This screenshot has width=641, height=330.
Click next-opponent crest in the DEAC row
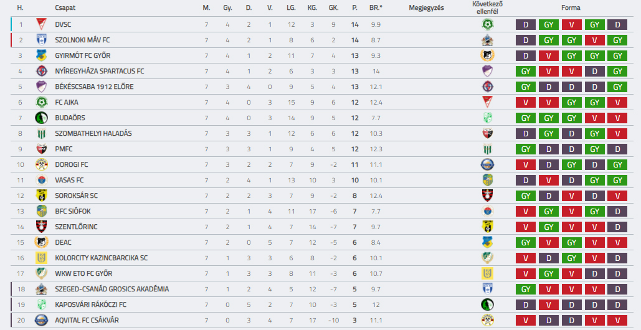point(487,242)
